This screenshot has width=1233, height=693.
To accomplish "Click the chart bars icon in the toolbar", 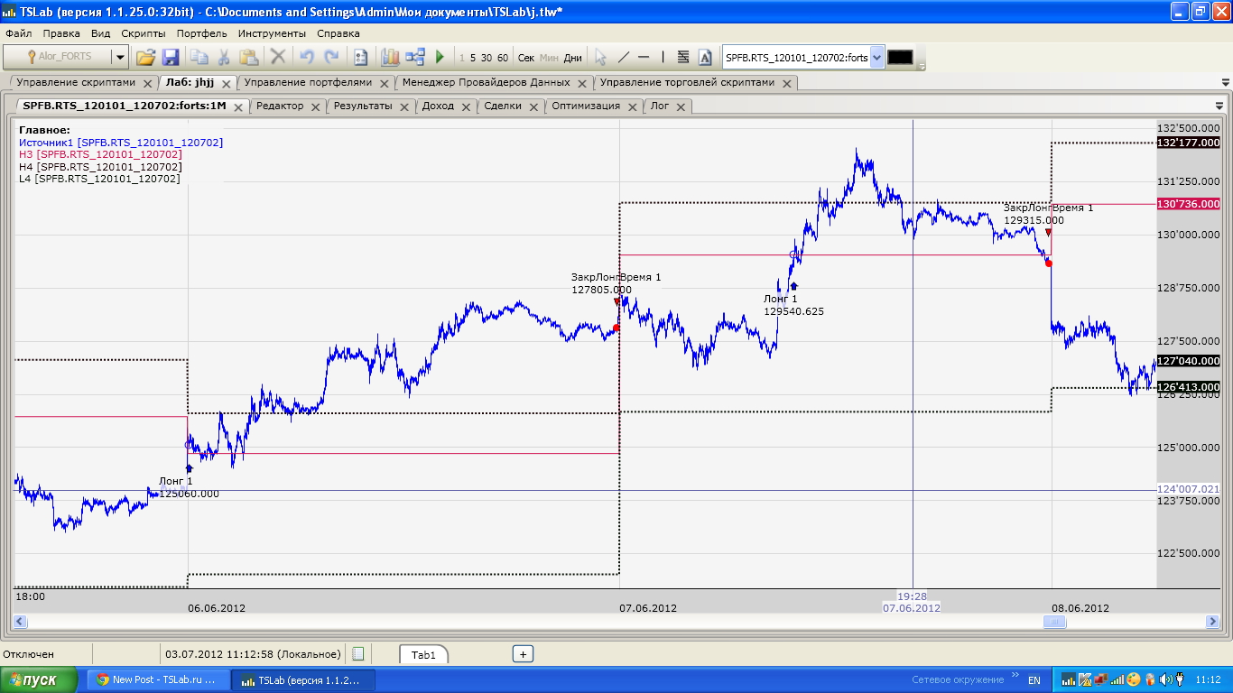I will (x=390, y=57).
